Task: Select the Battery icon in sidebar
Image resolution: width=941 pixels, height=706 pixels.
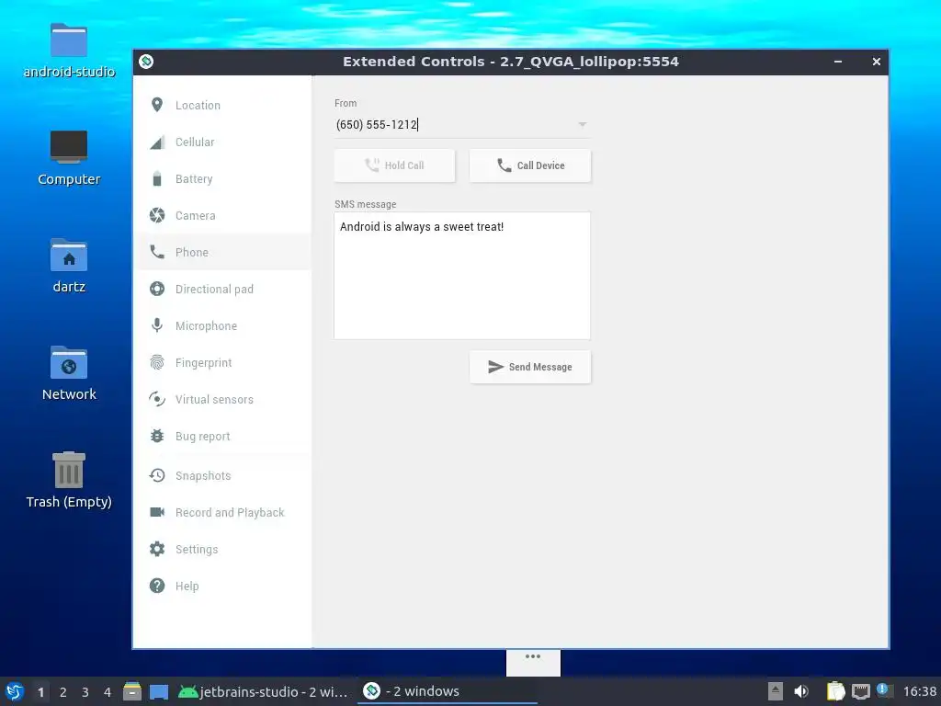Action: point(156,179)
